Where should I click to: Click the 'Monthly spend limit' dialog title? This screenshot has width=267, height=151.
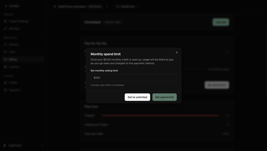[106, 54]
